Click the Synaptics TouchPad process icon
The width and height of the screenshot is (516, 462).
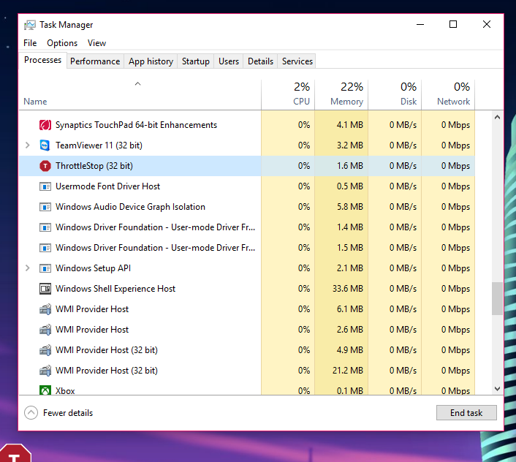[x=45, y=125]
